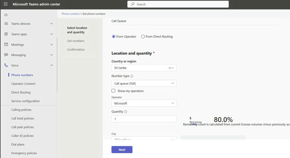
Task: Open Calling policies page
Action: click(x=21, y=110)
